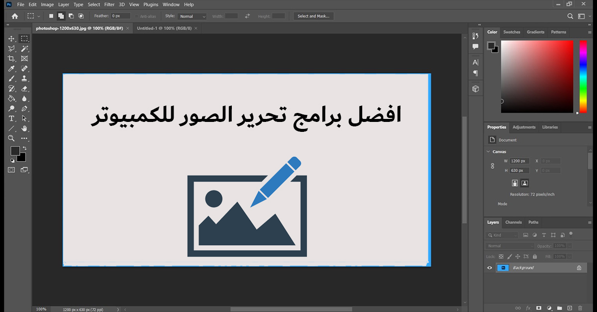Select the Healing Brush tool
This screenshot has width=597, height=312.
[24, 69]
